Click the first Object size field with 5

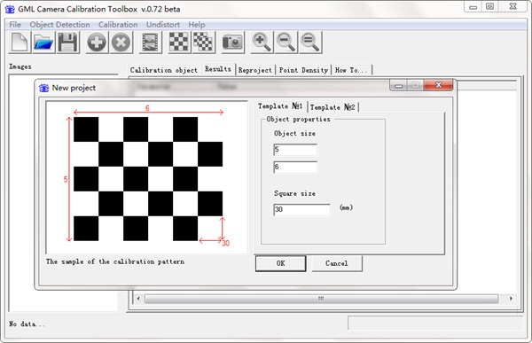pyautogui.click(x=295, y=149)
